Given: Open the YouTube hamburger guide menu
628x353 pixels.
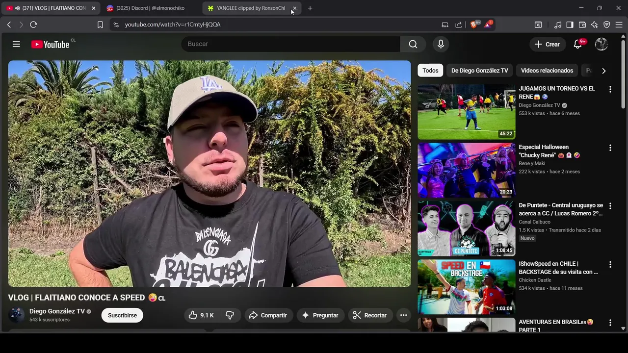Looking at the screenshot, I should [x=16, y=44].
